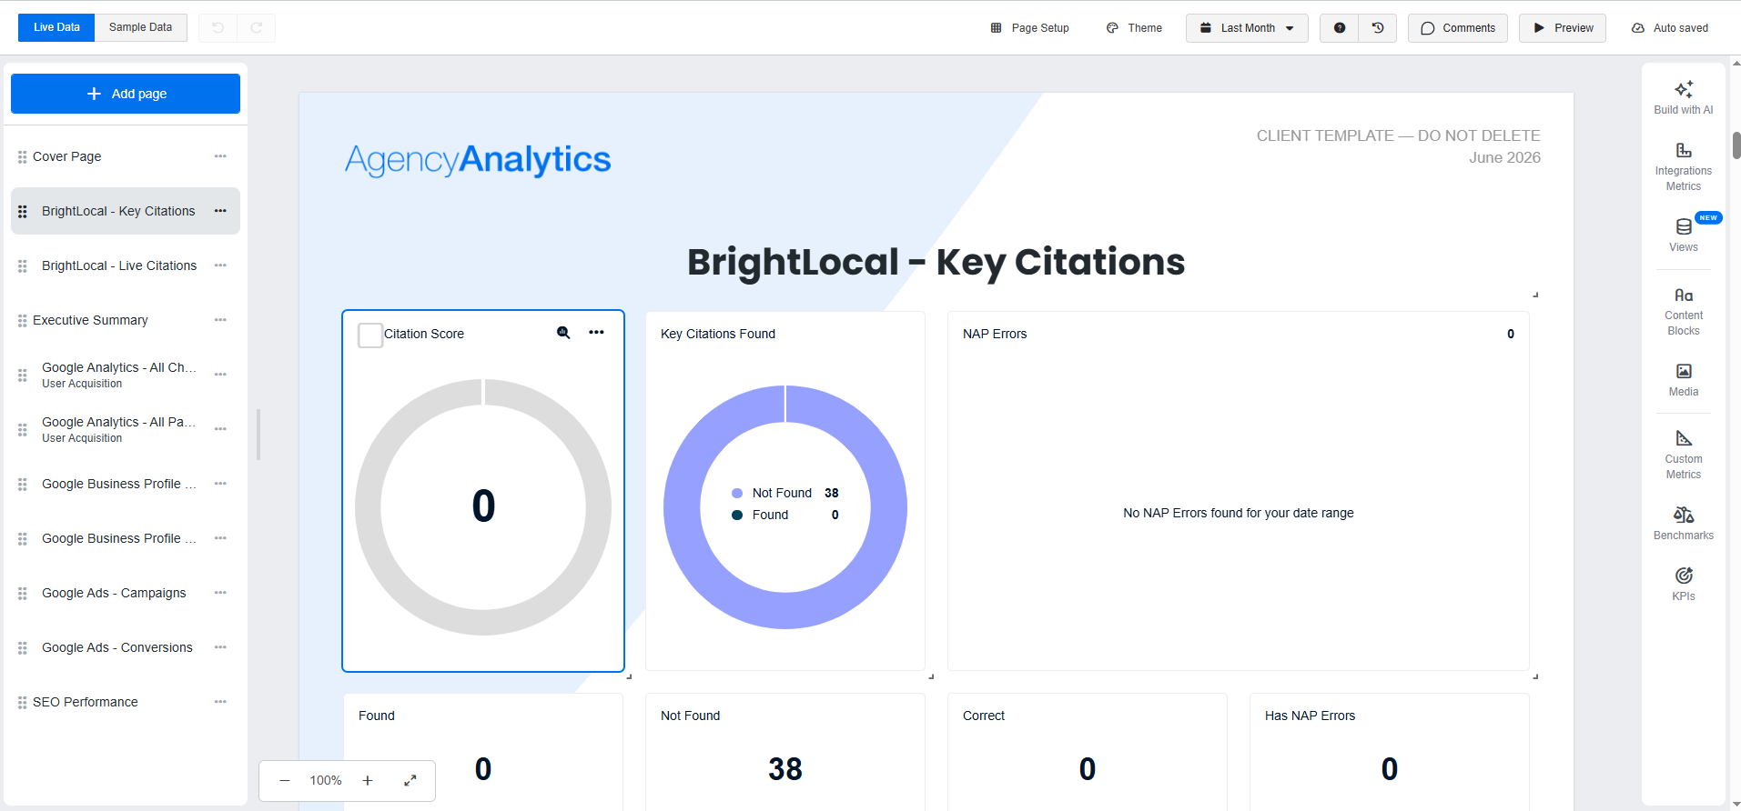Click the AgencyAnalytics logo
The width and height of the screenshot is (1741, 811).
[x=478, y=160]
